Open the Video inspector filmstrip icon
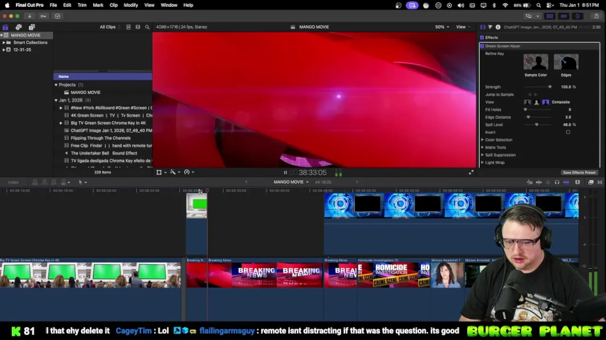The image size is (606, 340). coord(482,27)
